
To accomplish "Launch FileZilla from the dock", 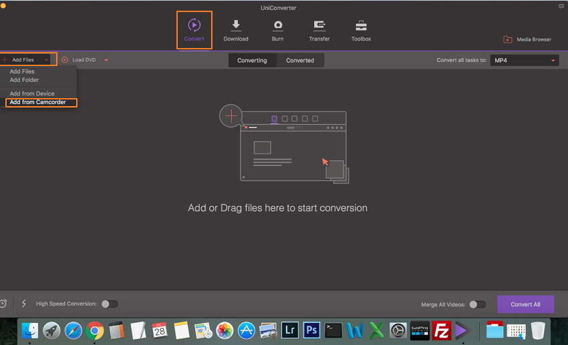I will [x=442, y=330].
